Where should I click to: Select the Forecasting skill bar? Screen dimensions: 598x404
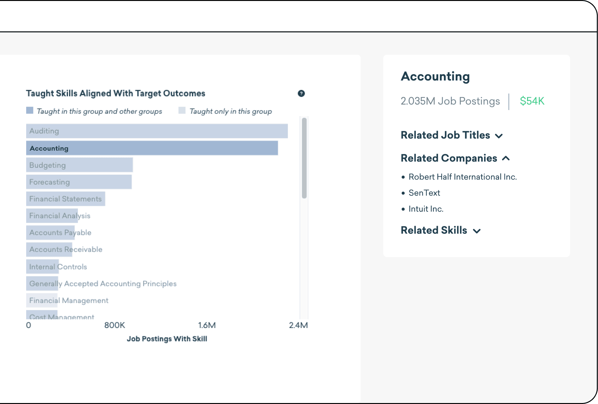(79, 182)
